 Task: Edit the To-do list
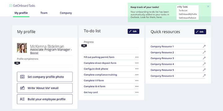[x=133, y=31]
